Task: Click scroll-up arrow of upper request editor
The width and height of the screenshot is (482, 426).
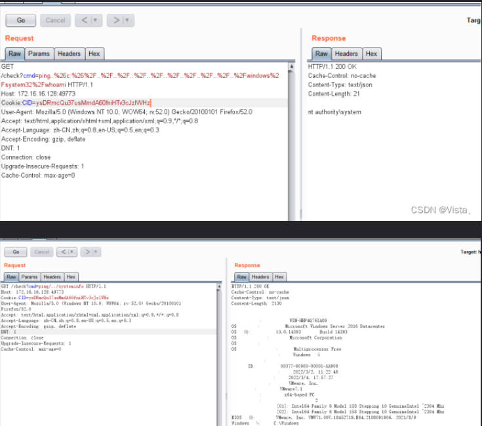Action: [x=291, y=66]
